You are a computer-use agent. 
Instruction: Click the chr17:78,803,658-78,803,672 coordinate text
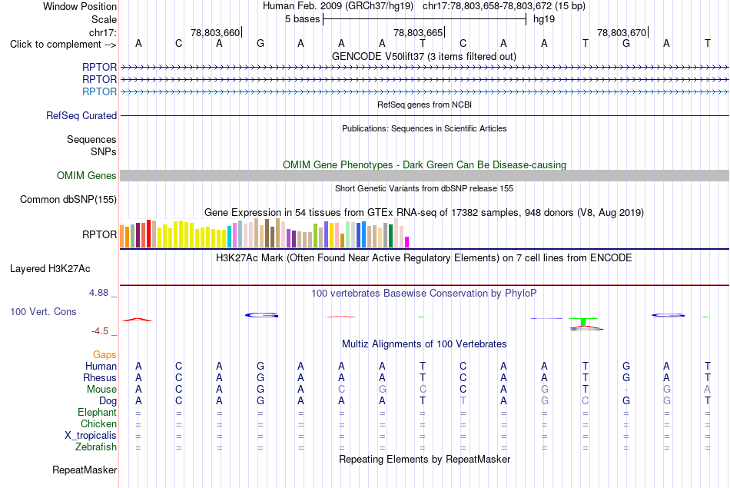pos(487,6)
